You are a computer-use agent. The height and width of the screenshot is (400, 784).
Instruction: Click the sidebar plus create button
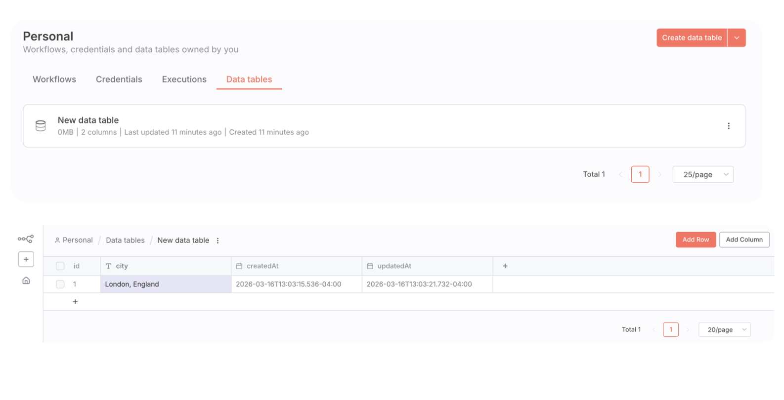click(26, 259)
